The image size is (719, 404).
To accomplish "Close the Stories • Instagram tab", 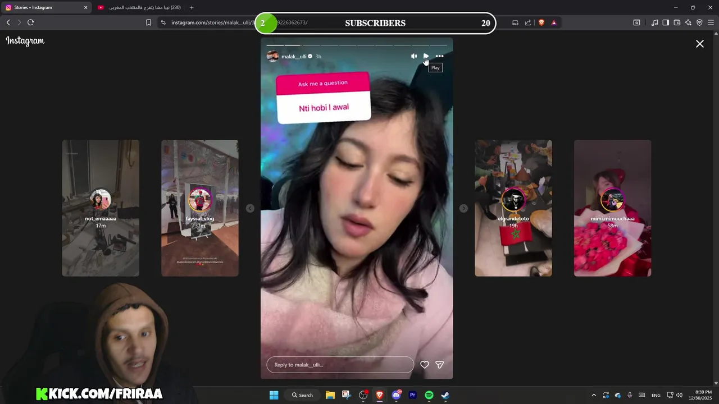I will click(86, 7).
